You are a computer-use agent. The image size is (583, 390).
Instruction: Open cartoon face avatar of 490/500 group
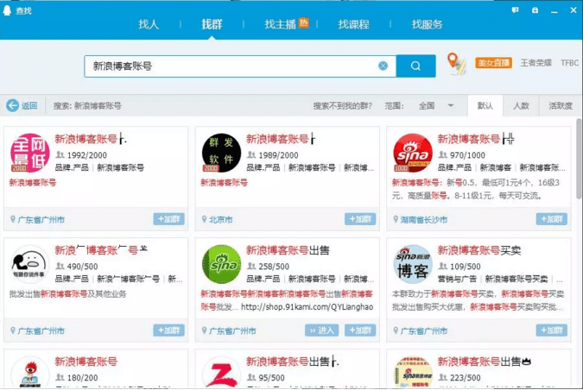(30, 264)
